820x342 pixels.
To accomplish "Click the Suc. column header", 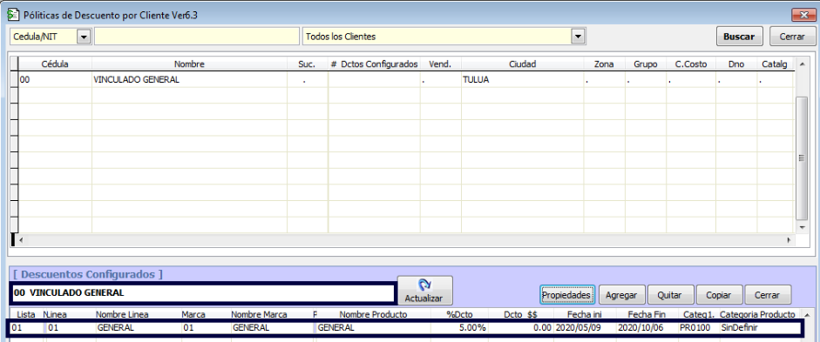I will [x=308, y=64].
